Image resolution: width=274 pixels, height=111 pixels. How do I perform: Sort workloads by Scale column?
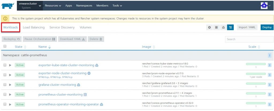pos(254,47)
